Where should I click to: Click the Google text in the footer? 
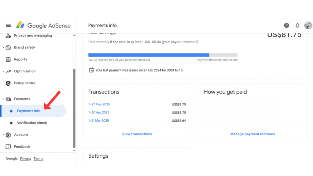pos(12,159)
